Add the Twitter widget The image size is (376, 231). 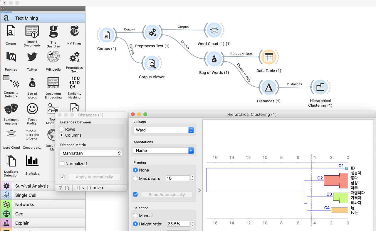pos(32,61)
